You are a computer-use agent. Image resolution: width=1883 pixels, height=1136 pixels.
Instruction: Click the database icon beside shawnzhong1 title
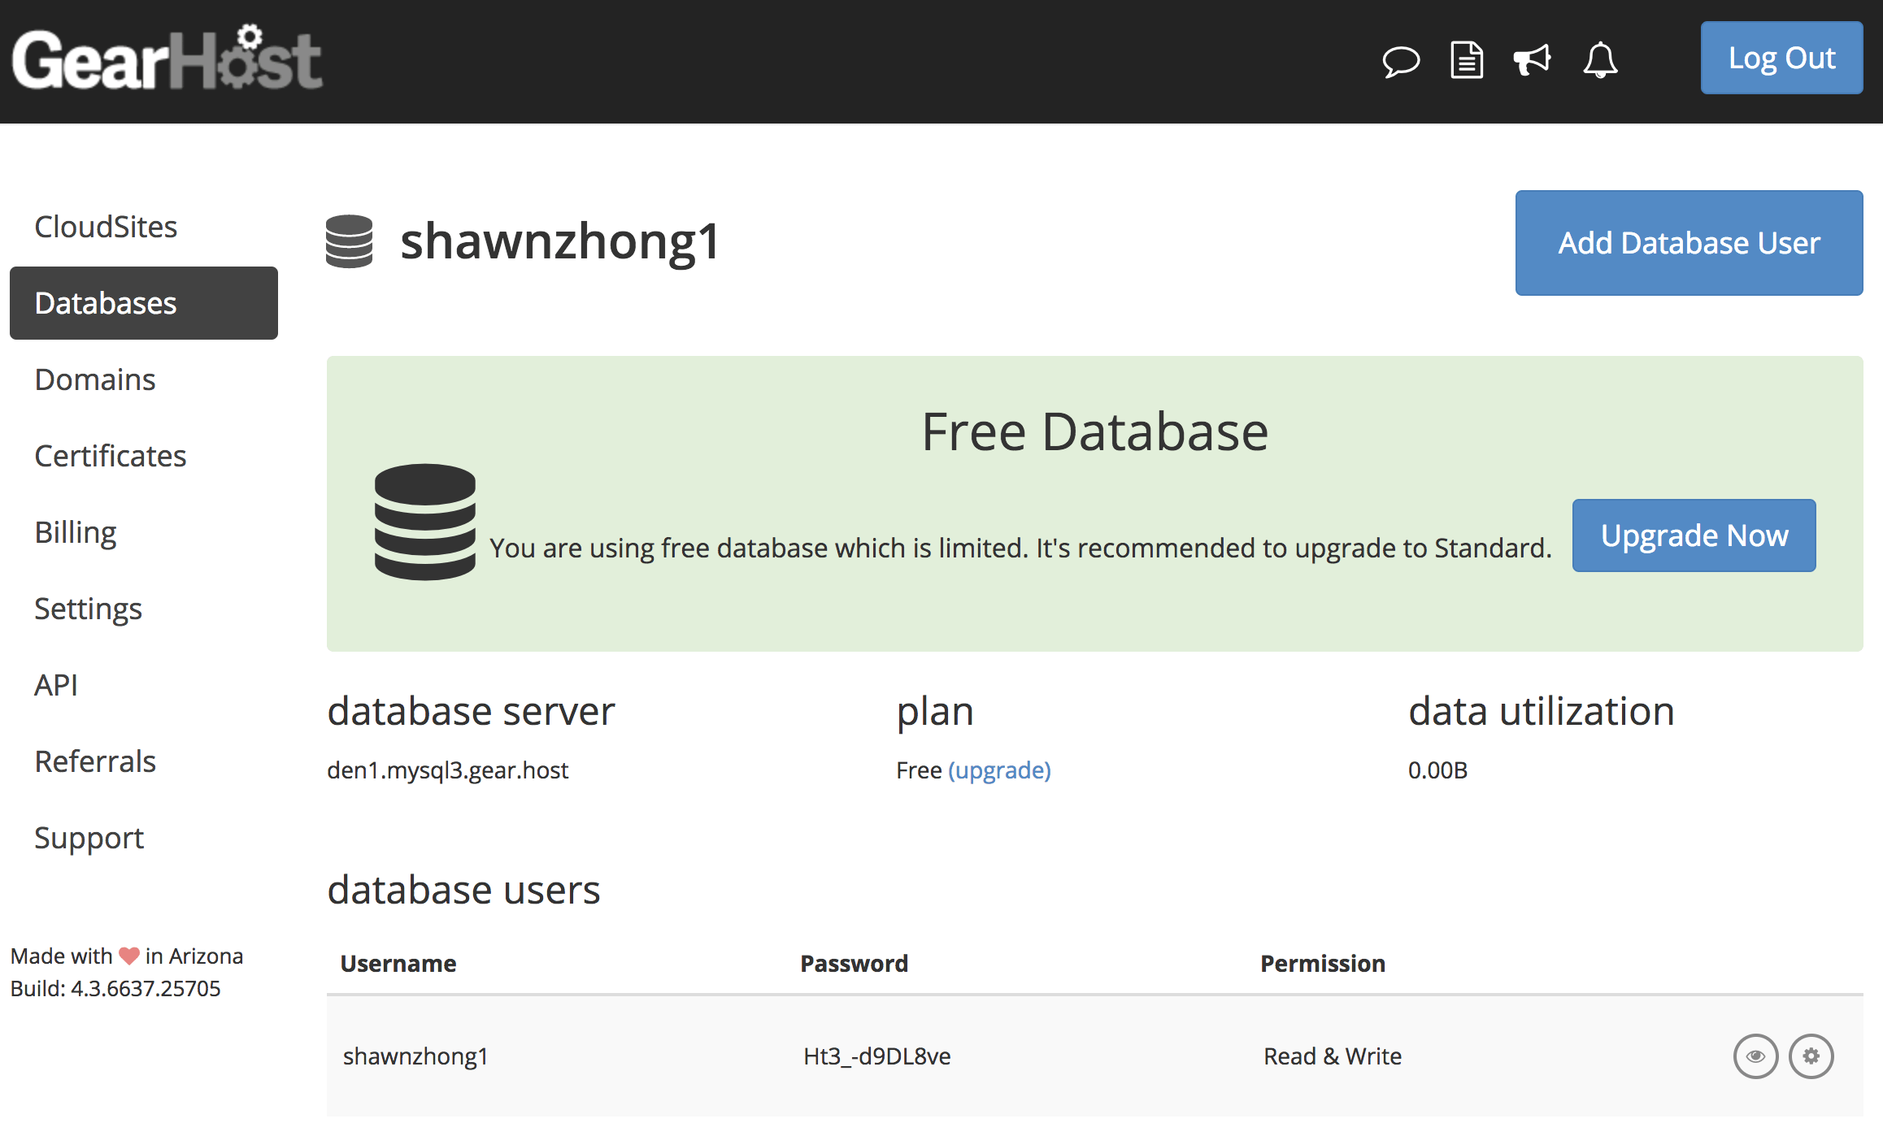click(x=349, y=241)
